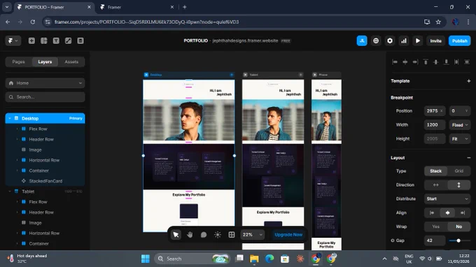Set direction to vertical arrows

458,185
